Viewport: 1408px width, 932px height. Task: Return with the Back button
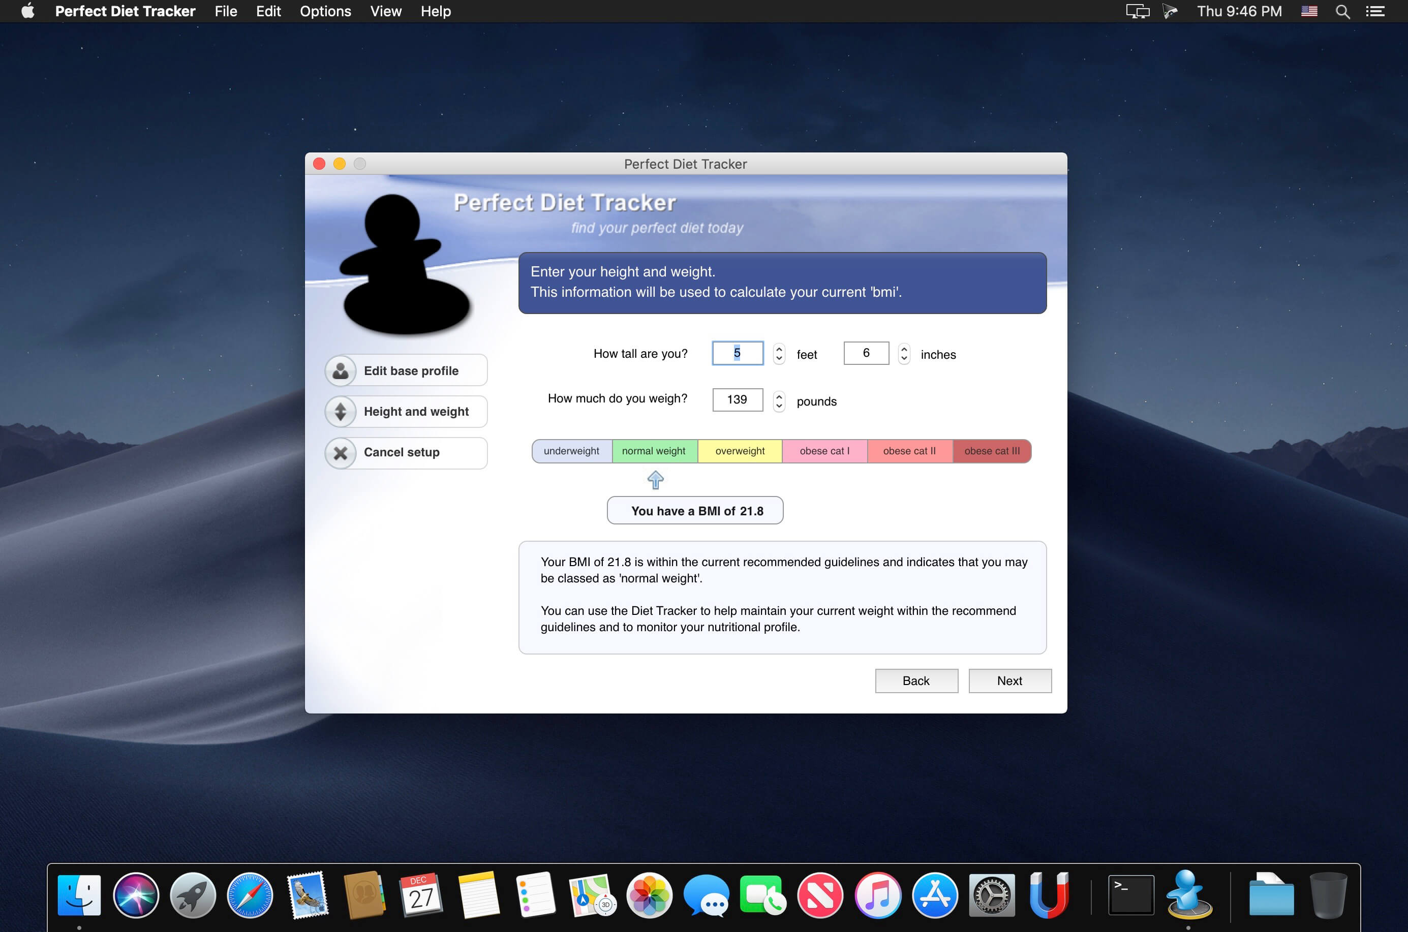pos(916,680)
